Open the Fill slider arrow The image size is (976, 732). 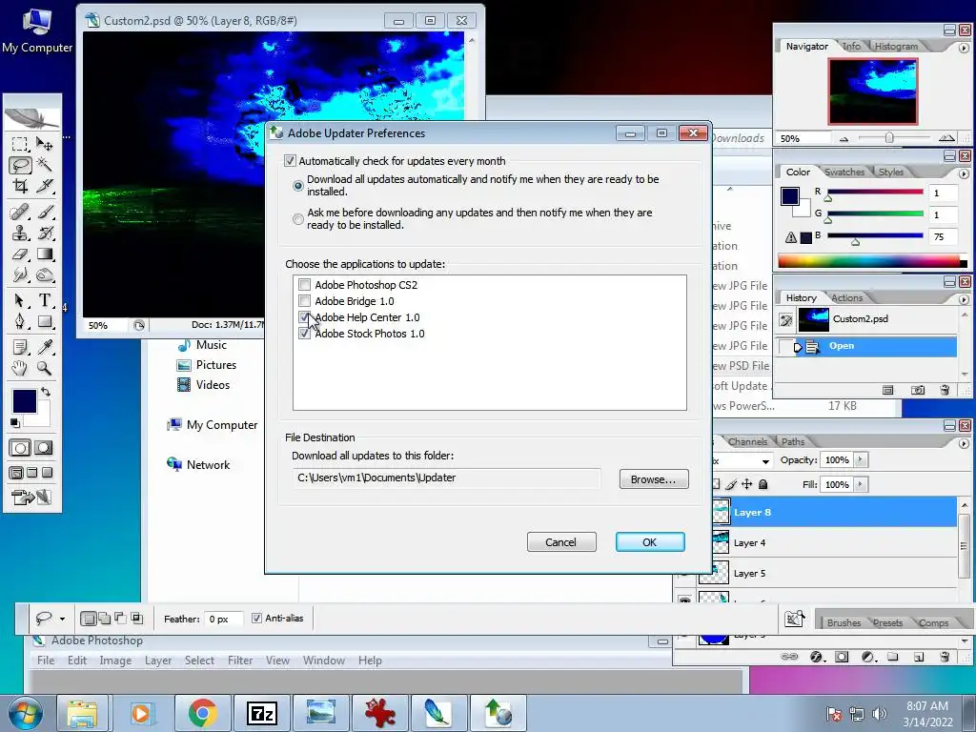coord(861,484)
